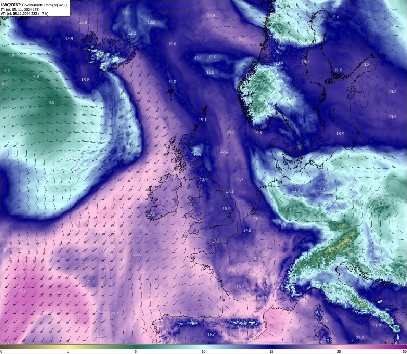Viewport: 407px width, 354px height.
Task: Click the 6.4 value label
Action: pos(5,84)
